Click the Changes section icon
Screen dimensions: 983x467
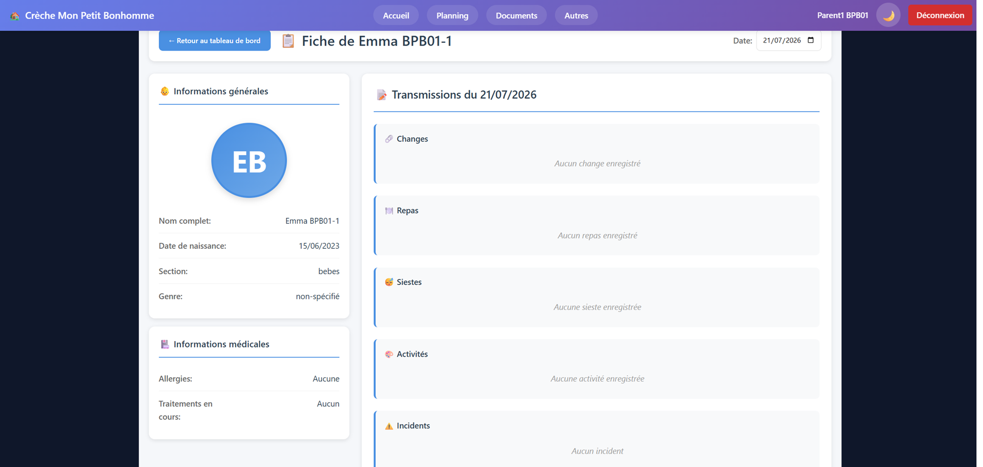pyautogui.click(x=389, y=139)
